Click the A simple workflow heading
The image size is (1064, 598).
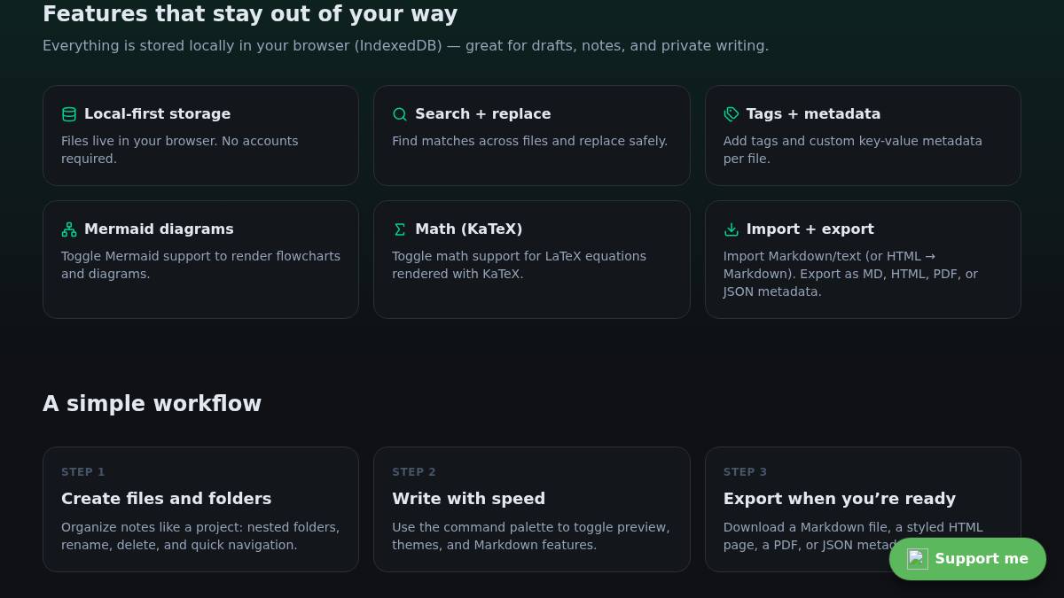point(152,404)
